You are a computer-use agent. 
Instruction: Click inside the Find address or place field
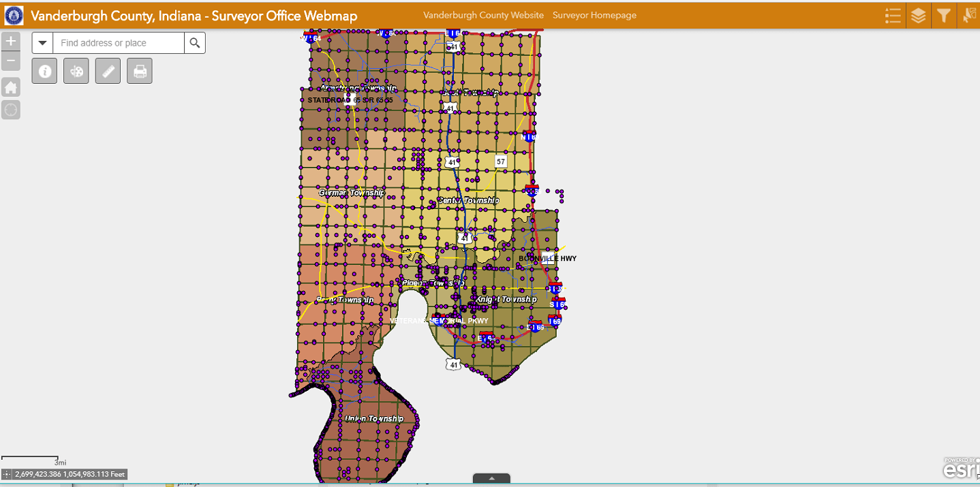point(116,42)
